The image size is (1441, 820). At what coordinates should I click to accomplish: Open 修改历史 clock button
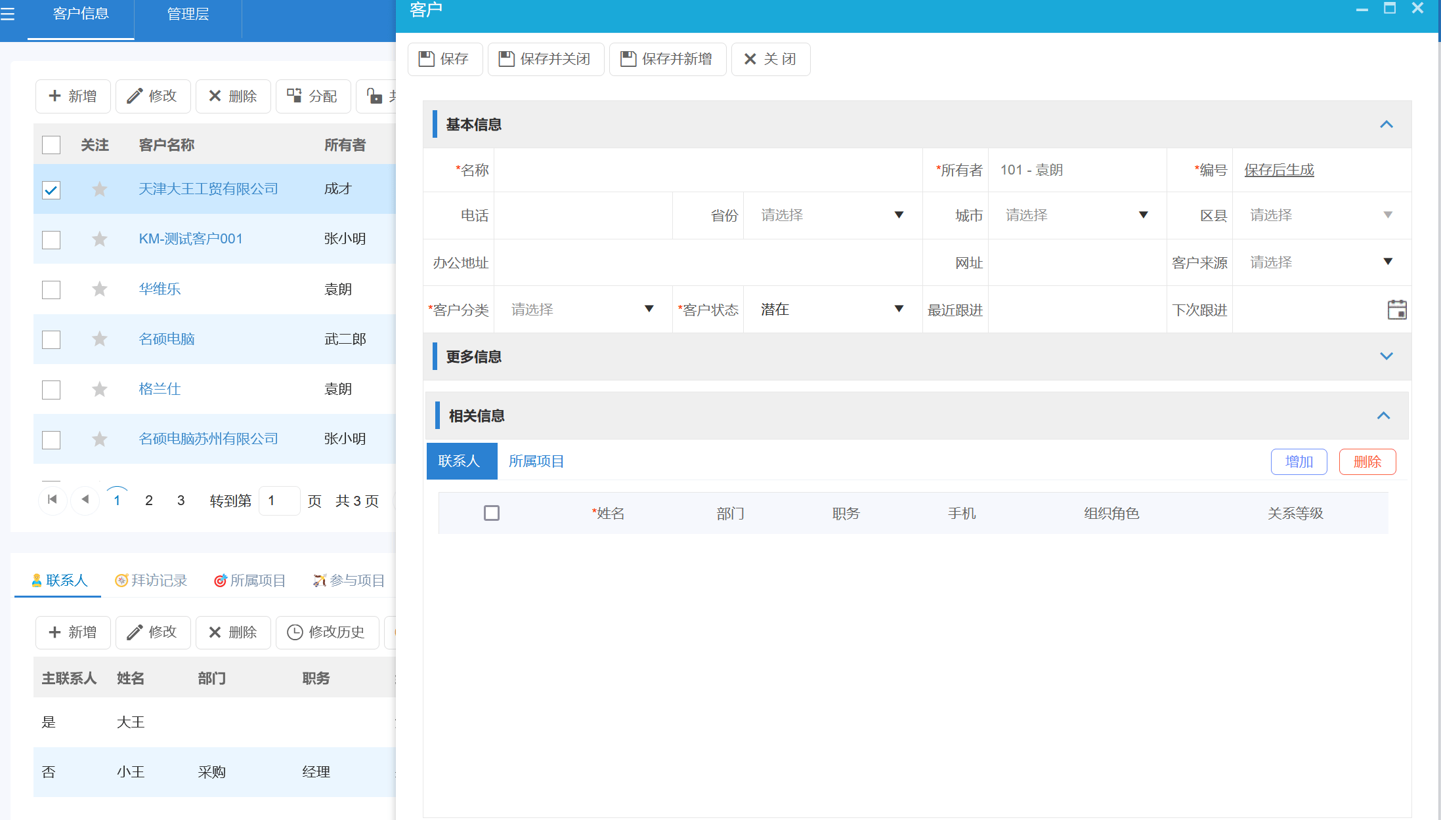pyautogui.click(x=327, y=632)
